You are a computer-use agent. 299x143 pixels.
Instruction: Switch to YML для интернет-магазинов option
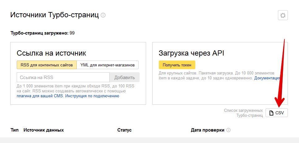[107, 65]
